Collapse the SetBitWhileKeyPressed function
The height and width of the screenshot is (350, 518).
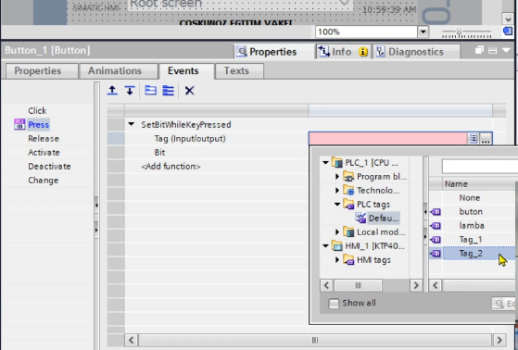coord(132,124)
